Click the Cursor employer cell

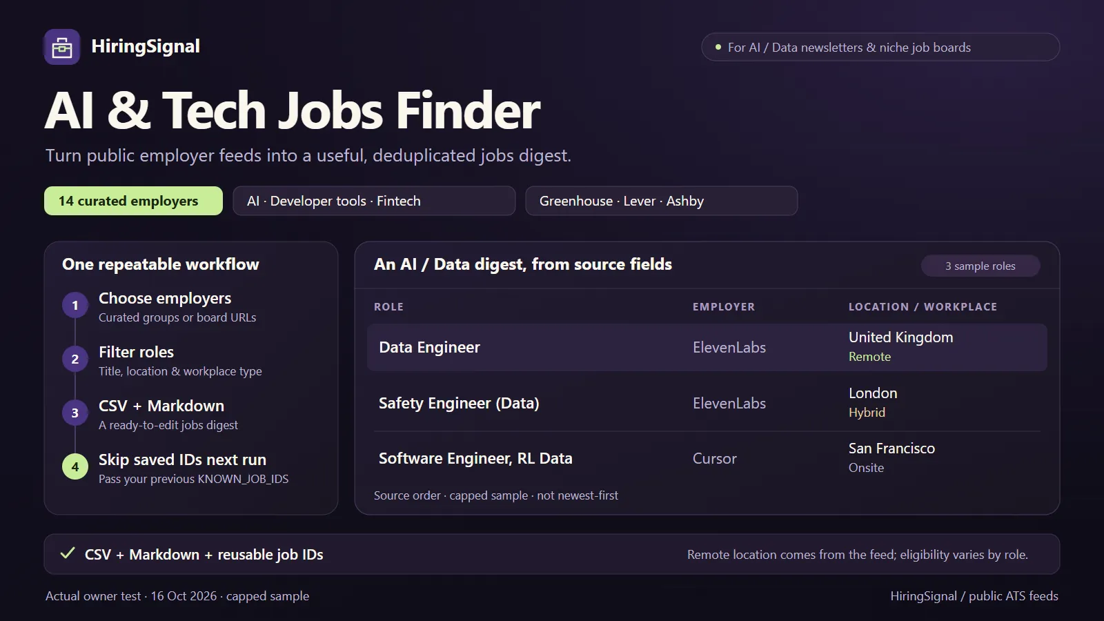715,459
